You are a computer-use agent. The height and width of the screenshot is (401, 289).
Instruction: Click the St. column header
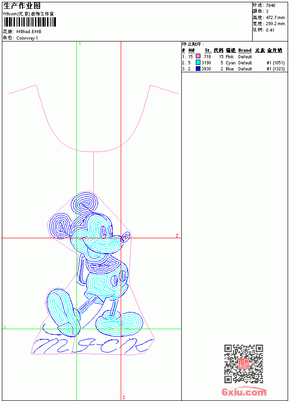click(208, 50)
